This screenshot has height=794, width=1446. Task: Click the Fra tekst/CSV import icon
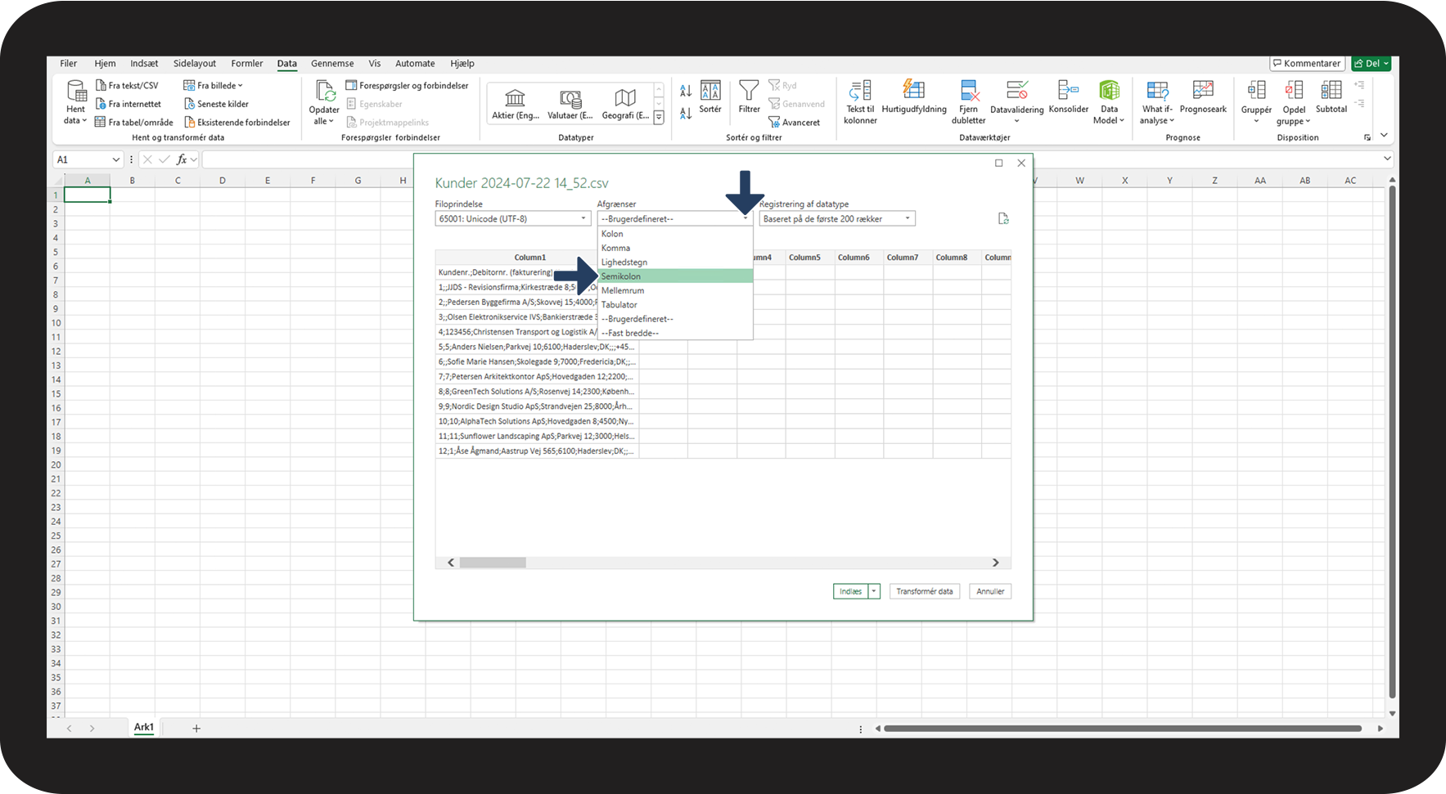tap(101, 85)
